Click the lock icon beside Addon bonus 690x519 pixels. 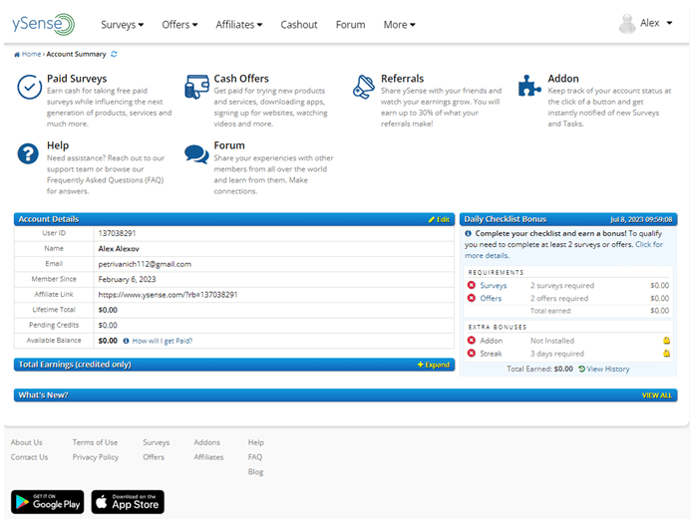pyautogui.click(x=667, y=340)
